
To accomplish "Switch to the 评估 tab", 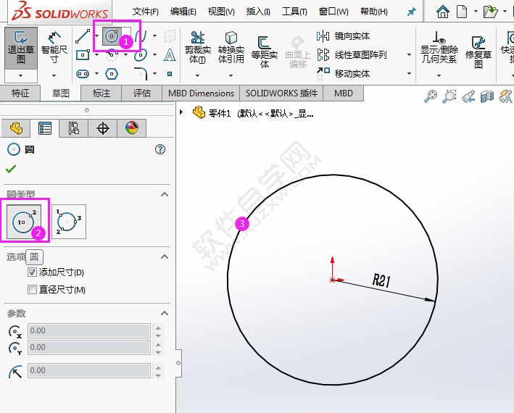I will (x=142, y=93).
